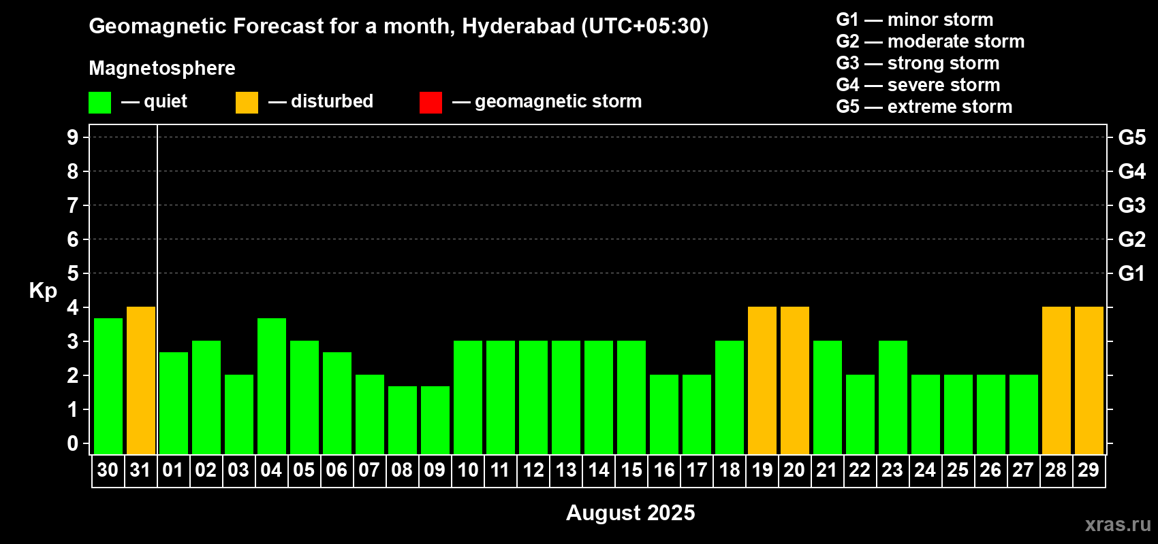Click the green bar for day 01
Viewport: 1158px width, 544px height.
(174, 403)
